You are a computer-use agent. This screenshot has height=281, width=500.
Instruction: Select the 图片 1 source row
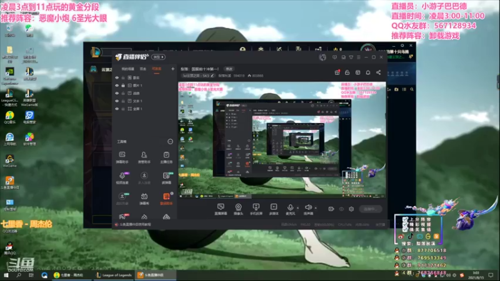[x=145, y=86]
